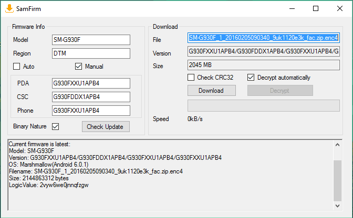
Task: Click the PDA input field
Action: click(91, 83)
